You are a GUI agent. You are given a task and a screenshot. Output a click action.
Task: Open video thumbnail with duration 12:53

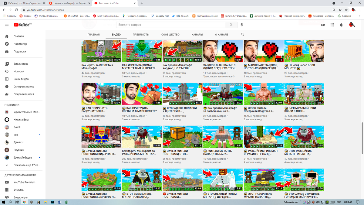304,51
